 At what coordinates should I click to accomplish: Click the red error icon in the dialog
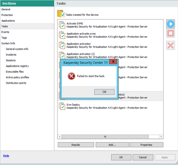[71, 76]
